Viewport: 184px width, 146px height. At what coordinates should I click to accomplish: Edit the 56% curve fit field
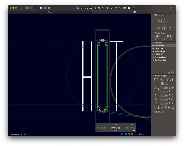pos(158,36)
